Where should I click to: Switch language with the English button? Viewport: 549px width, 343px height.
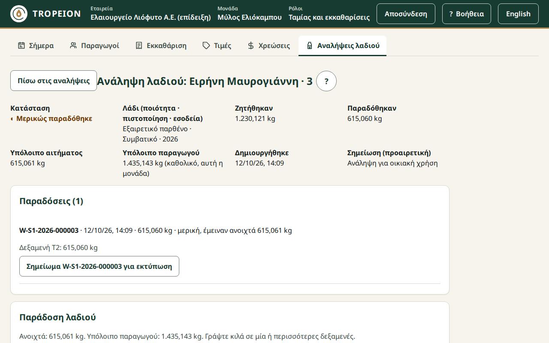coord(518,14)
